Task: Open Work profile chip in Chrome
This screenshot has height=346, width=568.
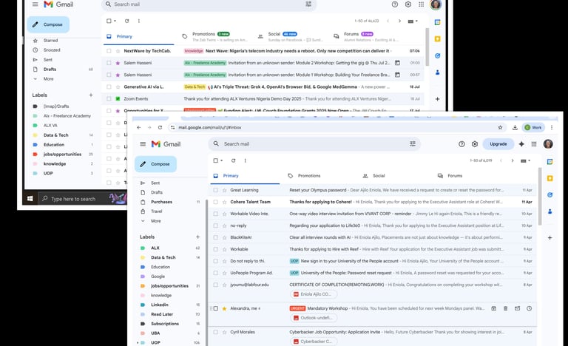Action: tap(533, 127)
